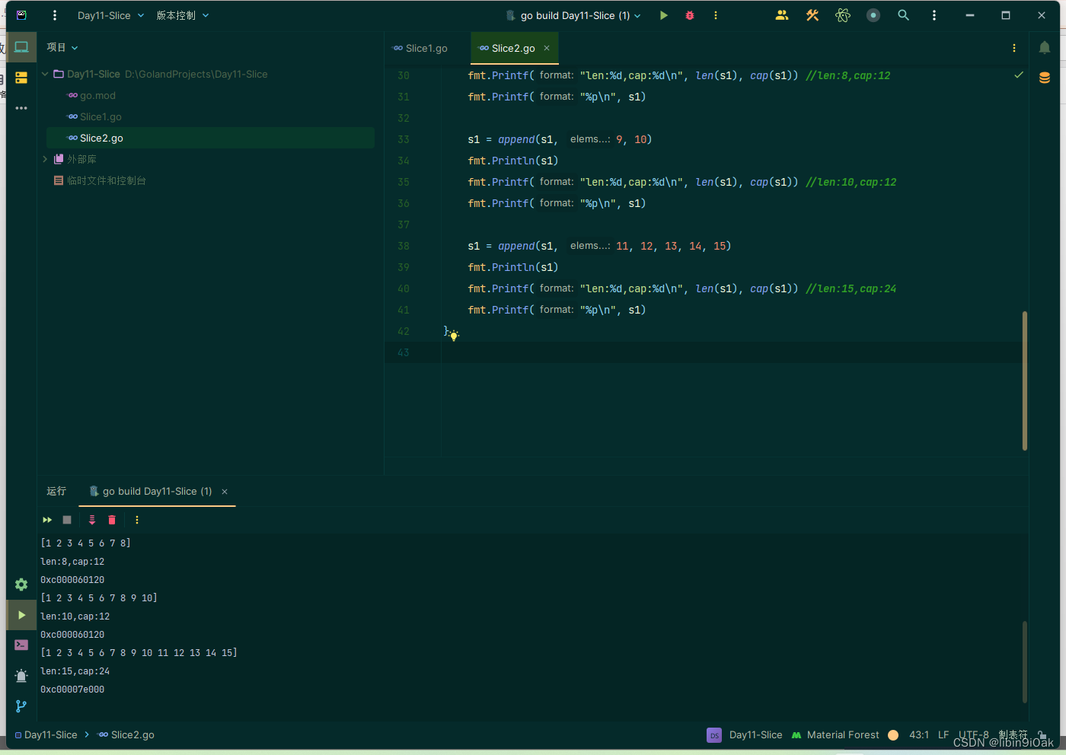Click Slice2.go breadcrumb in status bar
This screenshot has width=1066, height=755.
coord(126,734)
